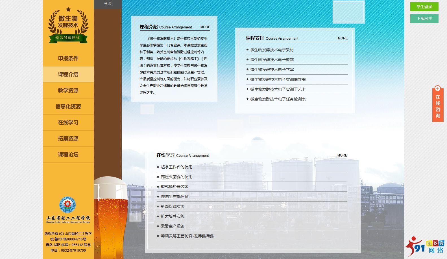Click the plus icon above 在线咨询
447x259 pixels.
click(x=438, y=88)
